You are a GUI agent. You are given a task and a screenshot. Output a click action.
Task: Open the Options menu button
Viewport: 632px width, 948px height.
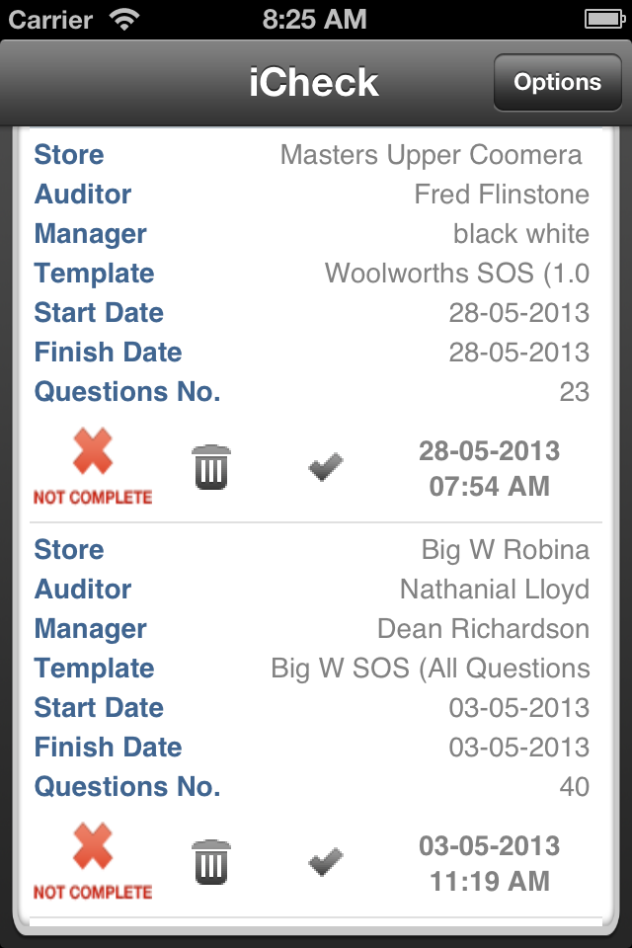tap(557, 83)
